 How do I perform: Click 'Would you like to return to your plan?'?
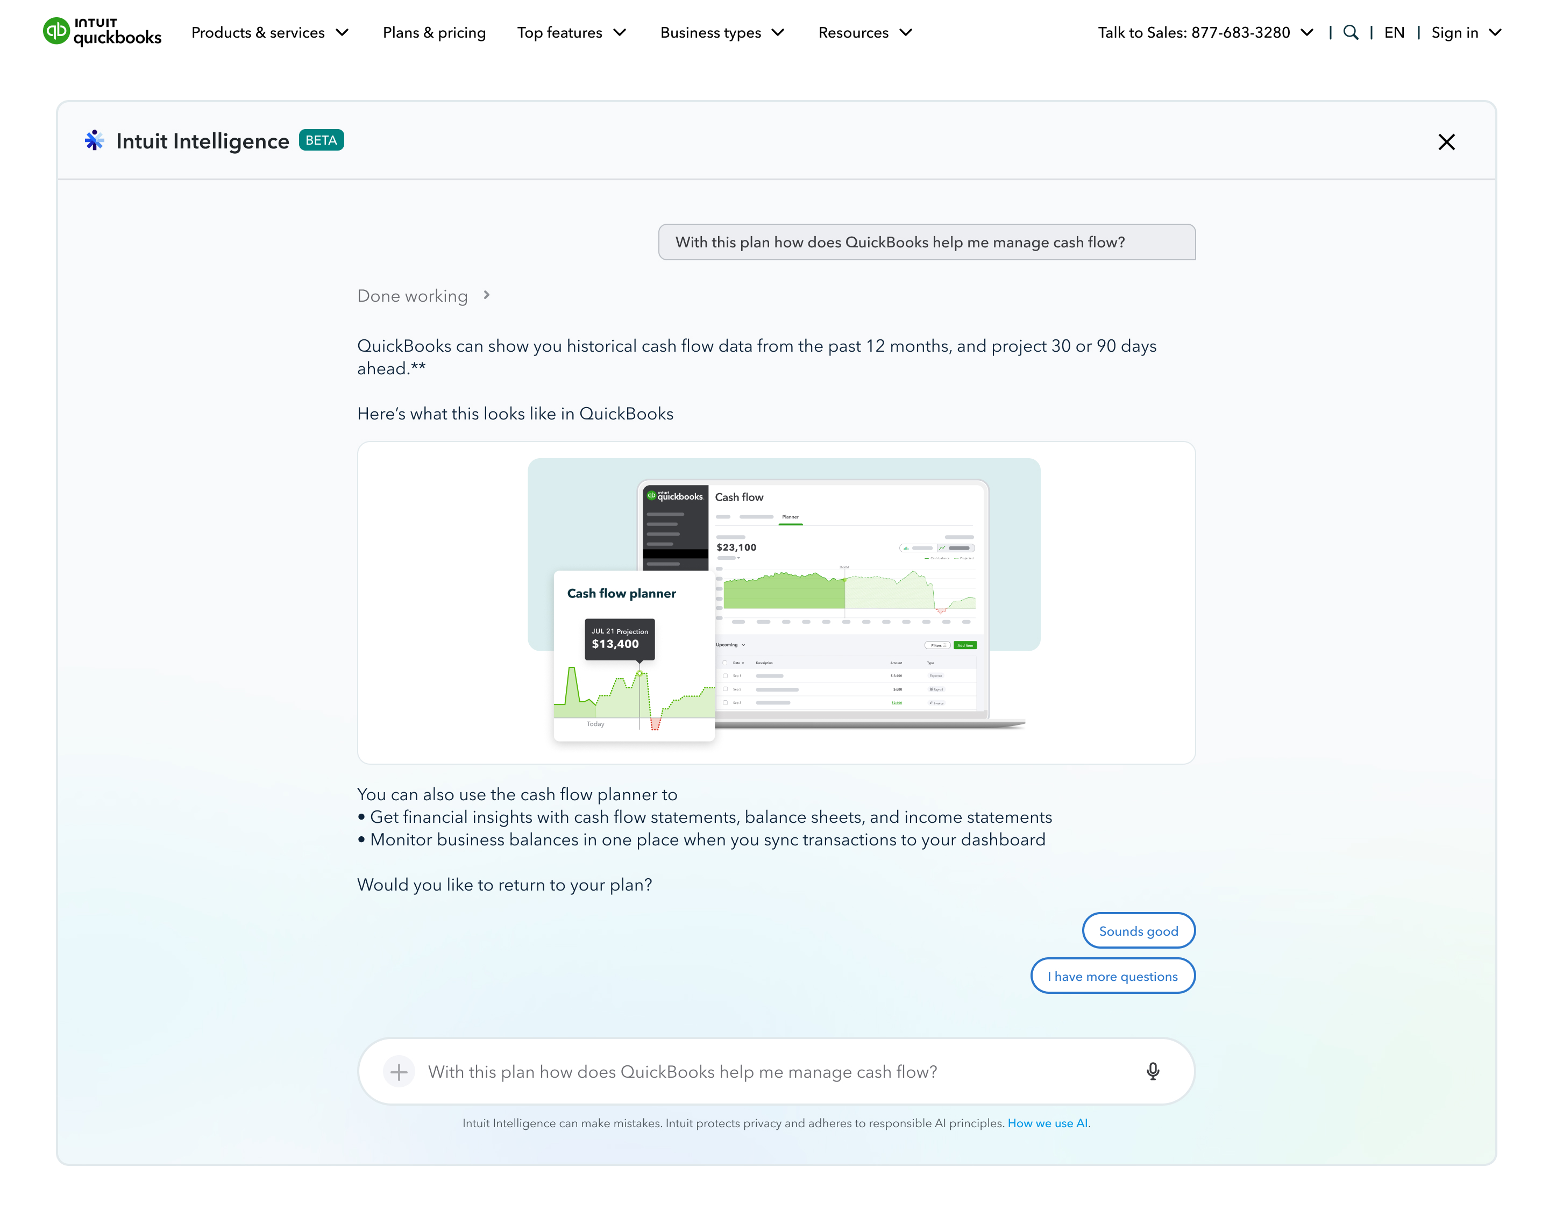505,885
